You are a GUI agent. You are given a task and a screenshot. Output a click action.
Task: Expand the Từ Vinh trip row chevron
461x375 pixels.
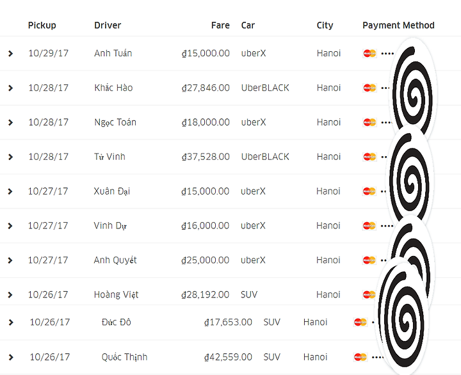[x=11, y=157]
